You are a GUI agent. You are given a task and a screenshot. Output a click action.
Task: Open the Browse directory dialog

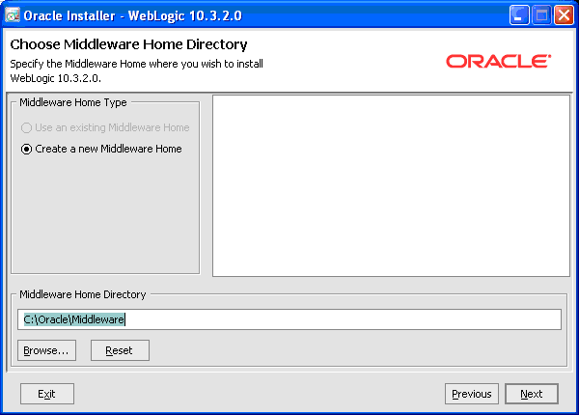pyautogui.click(x=46, y=350)
